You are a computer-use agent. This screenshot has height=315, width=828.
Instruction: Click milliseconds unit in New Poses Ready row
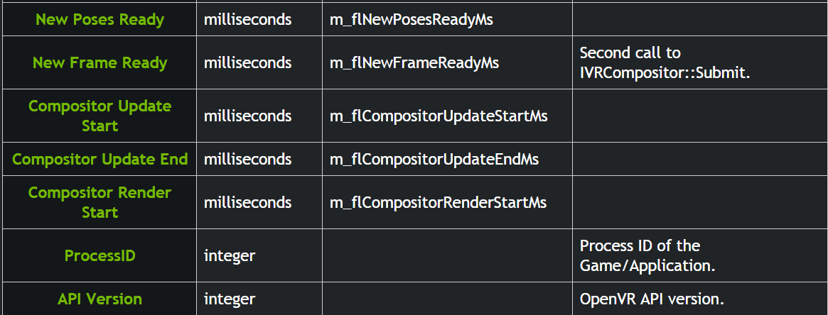(247, 19)
